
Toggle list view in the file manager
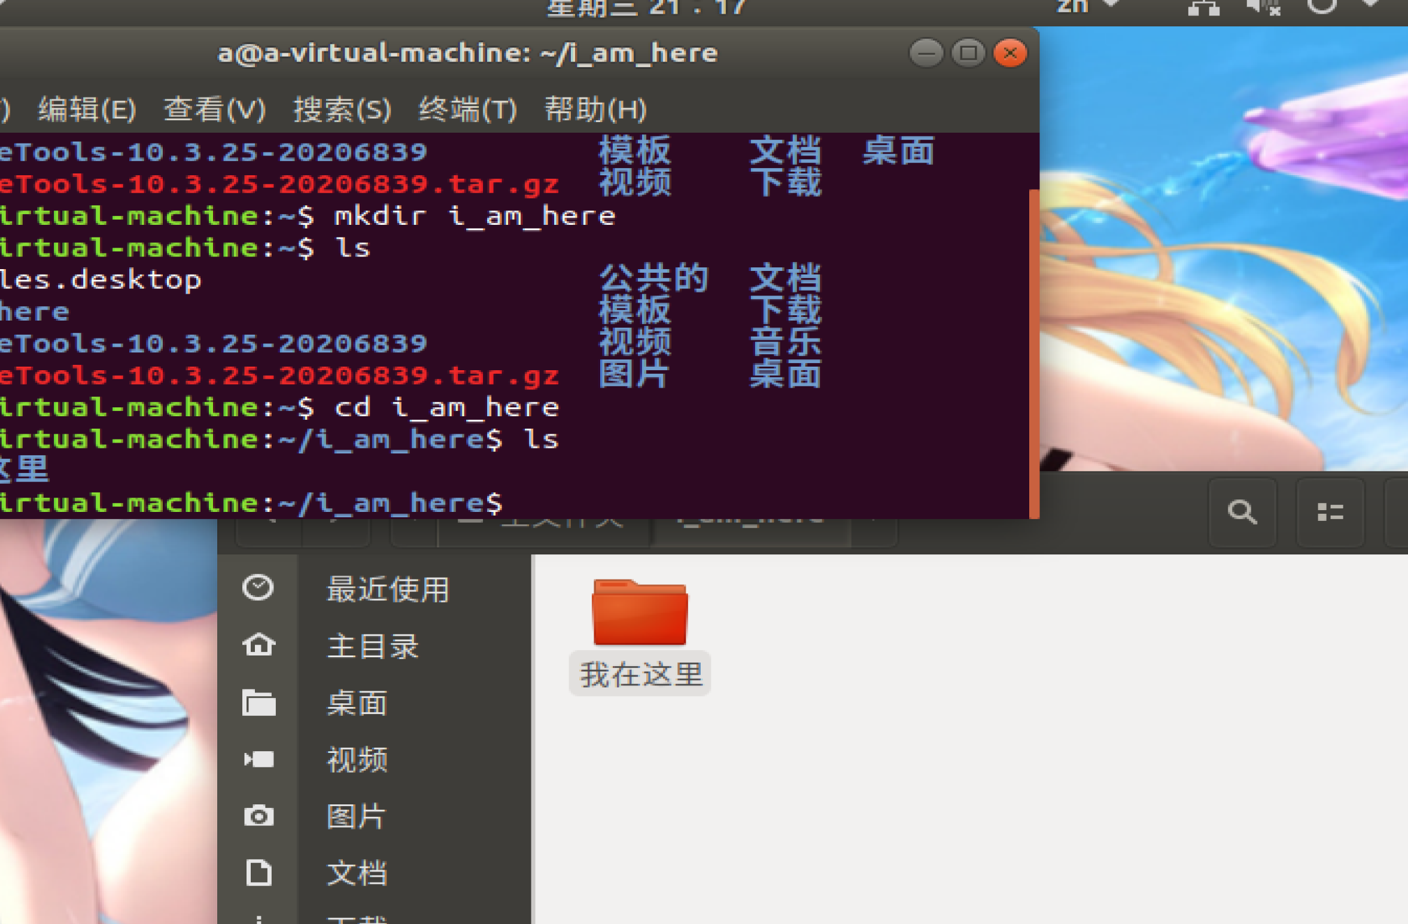click(x=1330, y=512)
